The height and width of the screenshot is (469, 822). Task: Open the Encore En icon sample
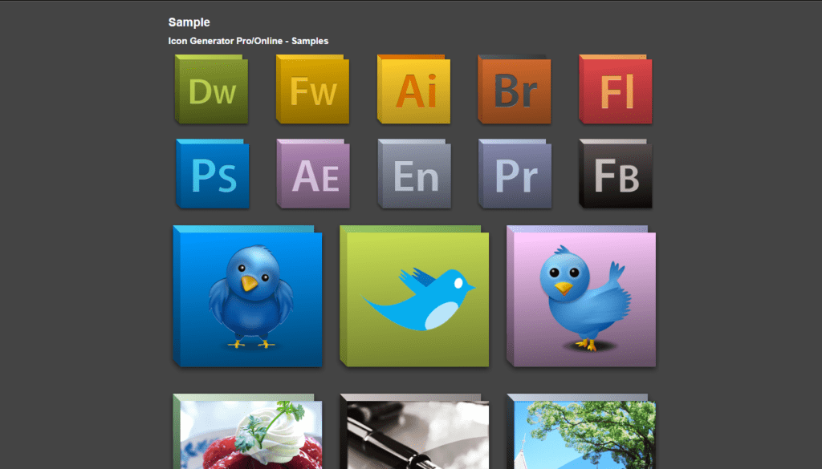[413, 174]
